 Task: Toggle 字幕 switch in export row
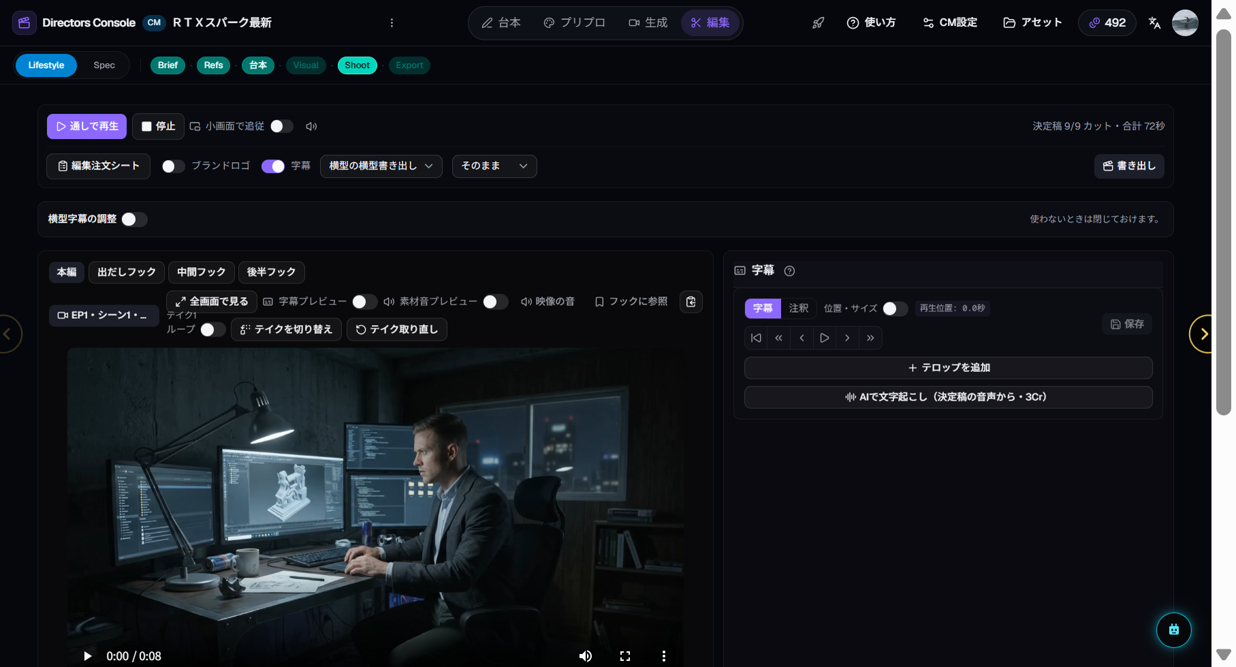(273, 166)
